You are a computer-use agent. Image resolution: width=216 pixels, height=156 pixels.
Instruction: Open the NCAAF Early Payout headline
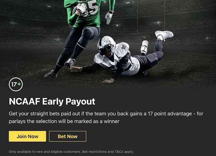(x=52, y=102)
